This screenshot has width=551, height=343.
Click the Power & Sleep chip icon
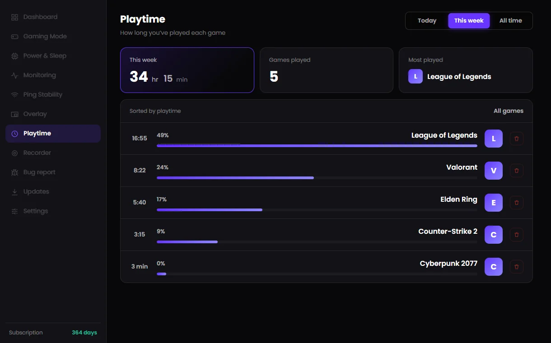click(x=14, y=56)
